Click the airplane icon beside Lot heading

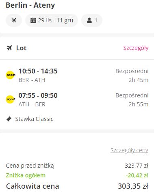coord(9,48)
